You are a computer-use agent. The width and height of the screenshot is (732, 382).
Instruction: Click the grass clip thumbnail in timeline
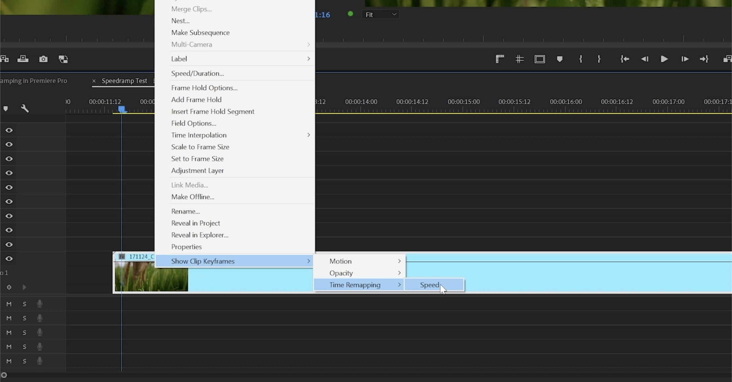[x=151, y=276]
